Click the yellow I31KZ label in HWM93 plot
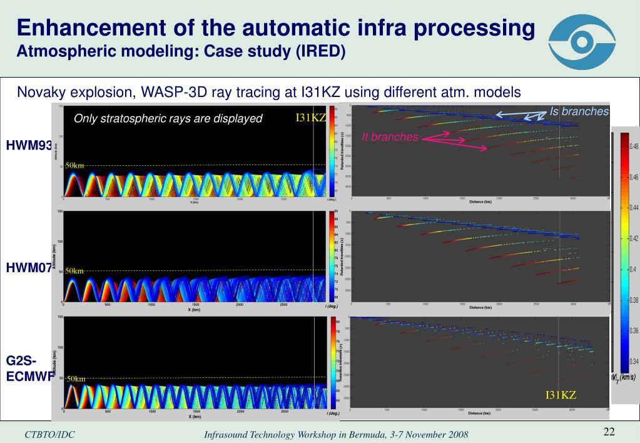This screenshot has height=443, width=640. point(311,118)
